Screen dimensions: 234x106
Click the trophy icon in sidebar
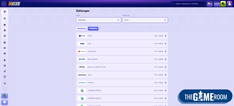5,66
